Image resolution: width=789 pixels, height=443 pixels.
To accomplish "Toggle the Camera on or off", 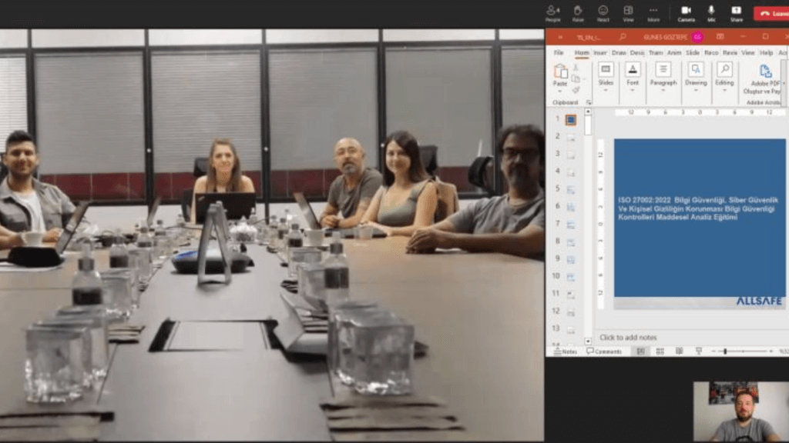I will (x=686, y=12).
